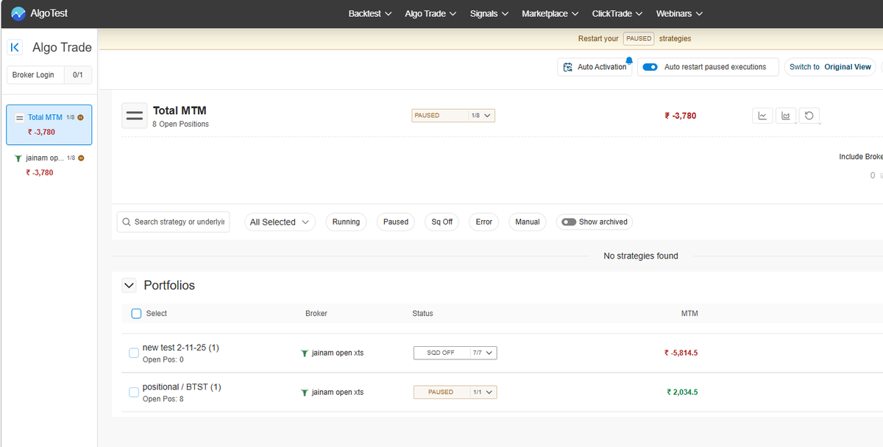The width and height of the screenshot is (883, 447).
Task: Click the Status column header
Action: point(422,314)
